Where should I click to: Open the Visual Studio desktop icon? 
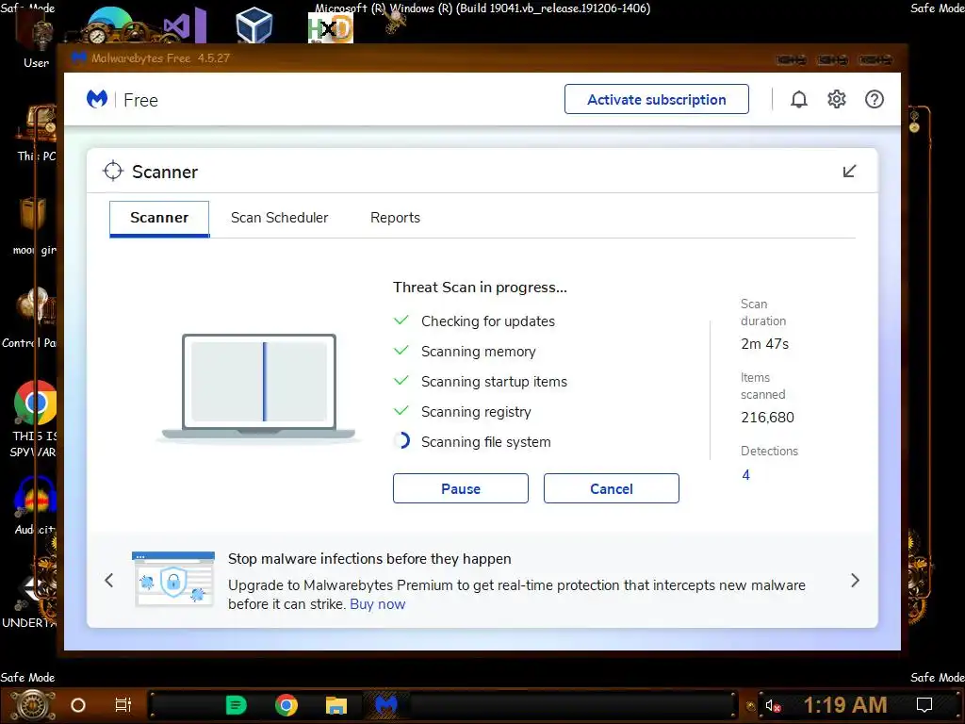click(x=185, y=25)
